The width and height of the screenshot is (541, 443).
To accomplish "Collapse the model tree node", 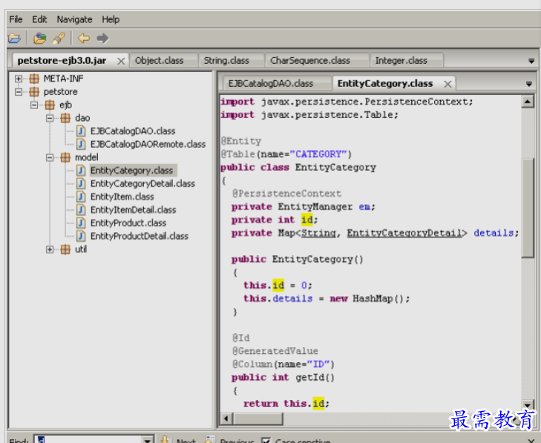I will pos(50,157).
